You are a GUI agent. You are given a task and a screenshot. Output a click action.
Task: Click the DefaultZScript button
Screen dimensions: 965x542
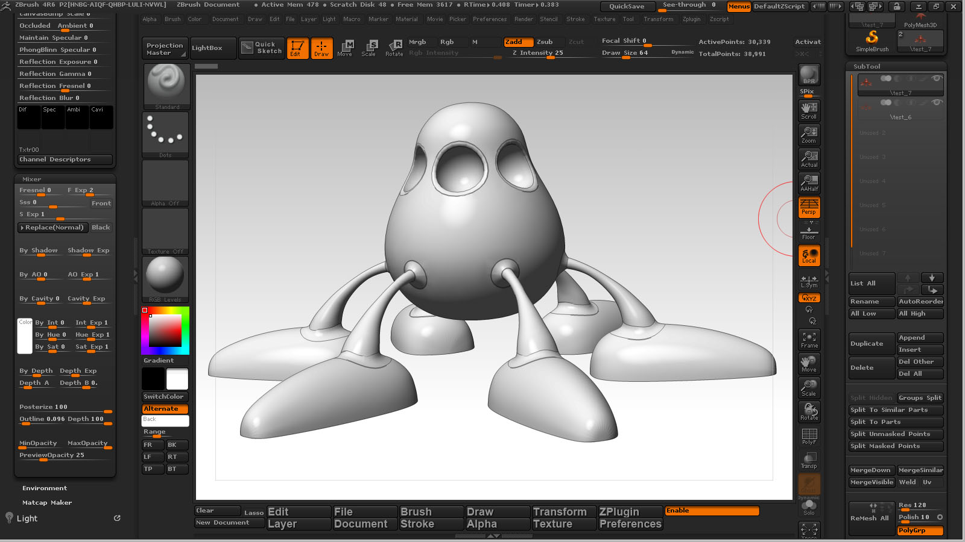(x=779, y=7)
